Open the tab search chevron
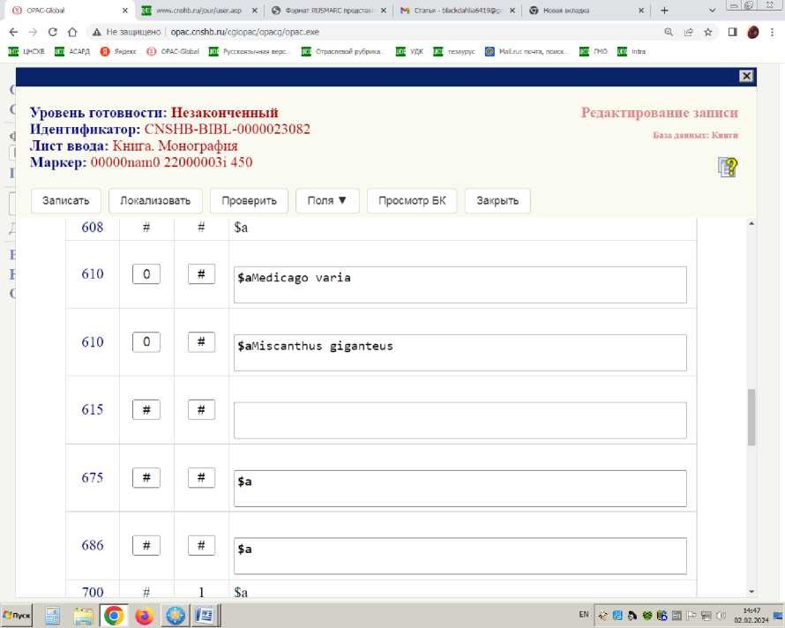785x628 pixels. 713,11
